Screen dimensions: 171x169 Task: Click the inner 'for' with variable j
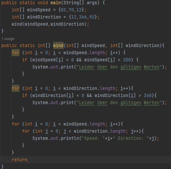[x=26, y=131]
